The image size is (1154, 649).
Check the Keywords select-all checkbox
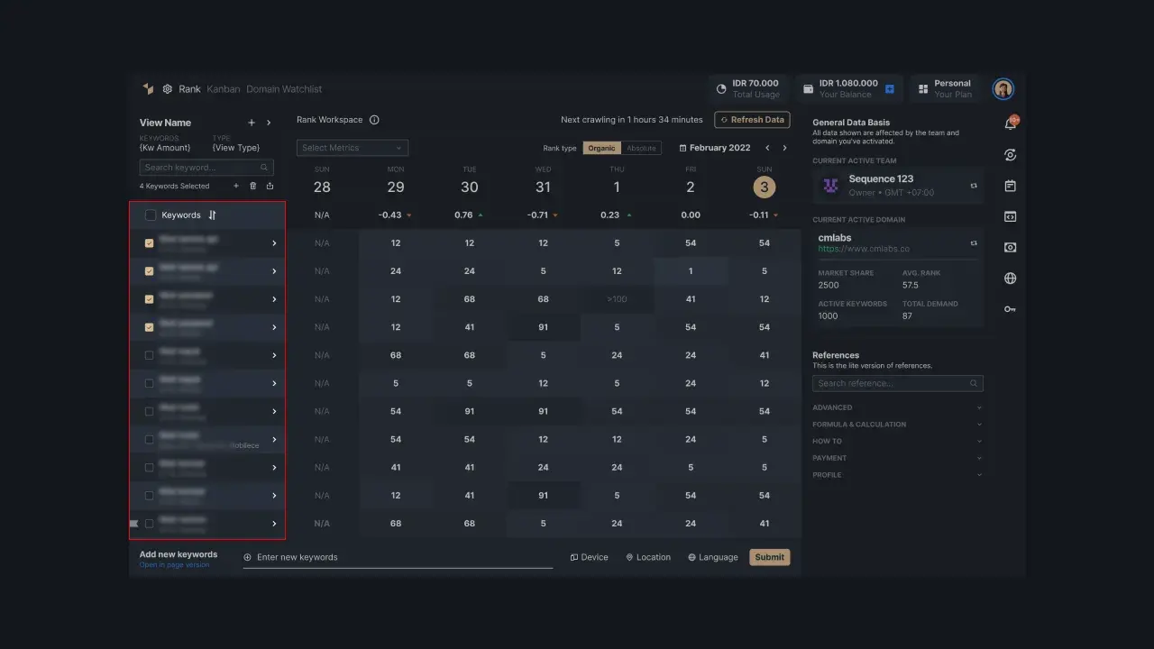(x=151, y=215)
